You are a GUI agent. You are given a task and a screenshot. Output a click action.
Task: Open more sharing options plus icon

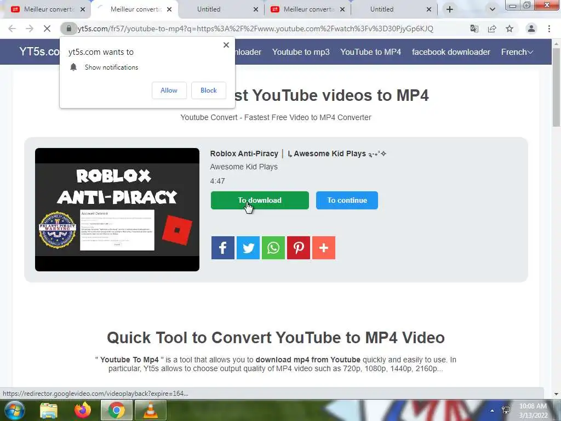(x=324, y=248)
